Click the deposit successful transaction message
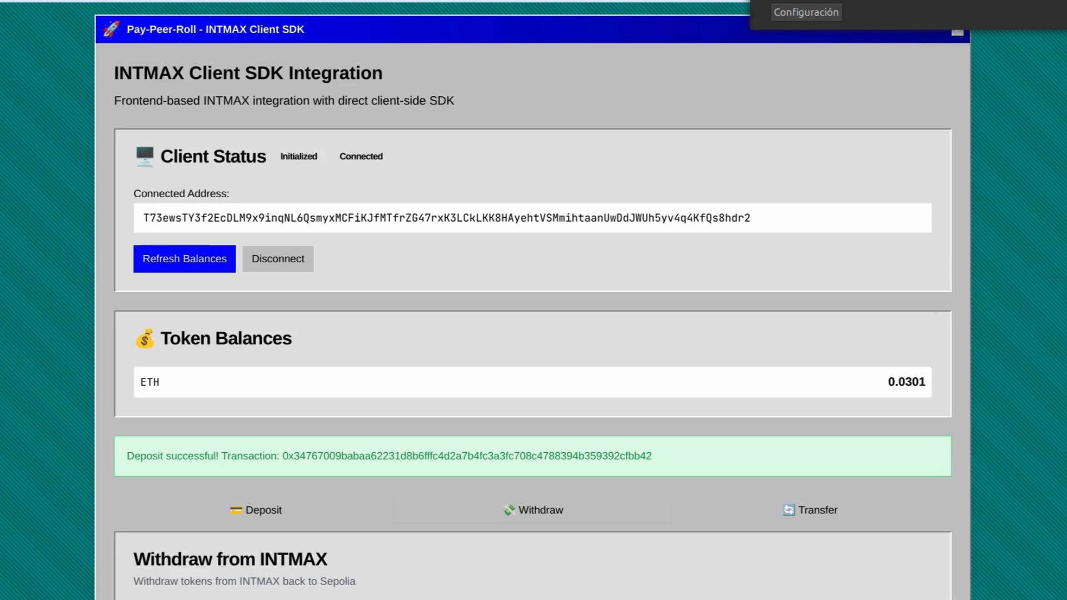Screen dimensions: 1067x600 tap(532, 456)
